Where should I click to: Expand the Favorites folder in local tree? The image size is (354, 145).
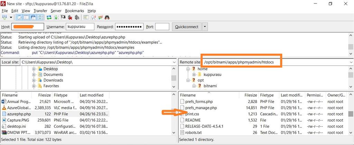34,86
